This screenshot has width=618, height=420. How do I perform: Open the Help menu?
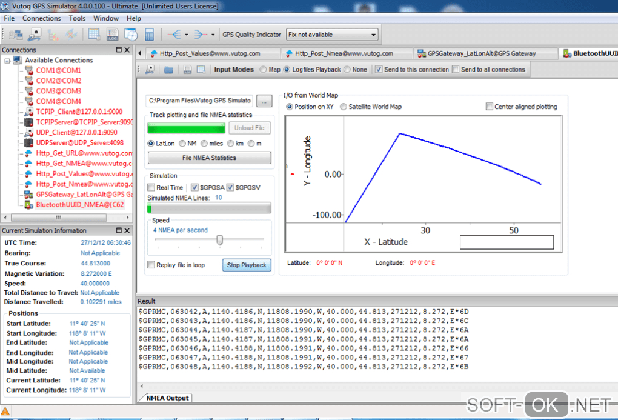tap(134, 18)
